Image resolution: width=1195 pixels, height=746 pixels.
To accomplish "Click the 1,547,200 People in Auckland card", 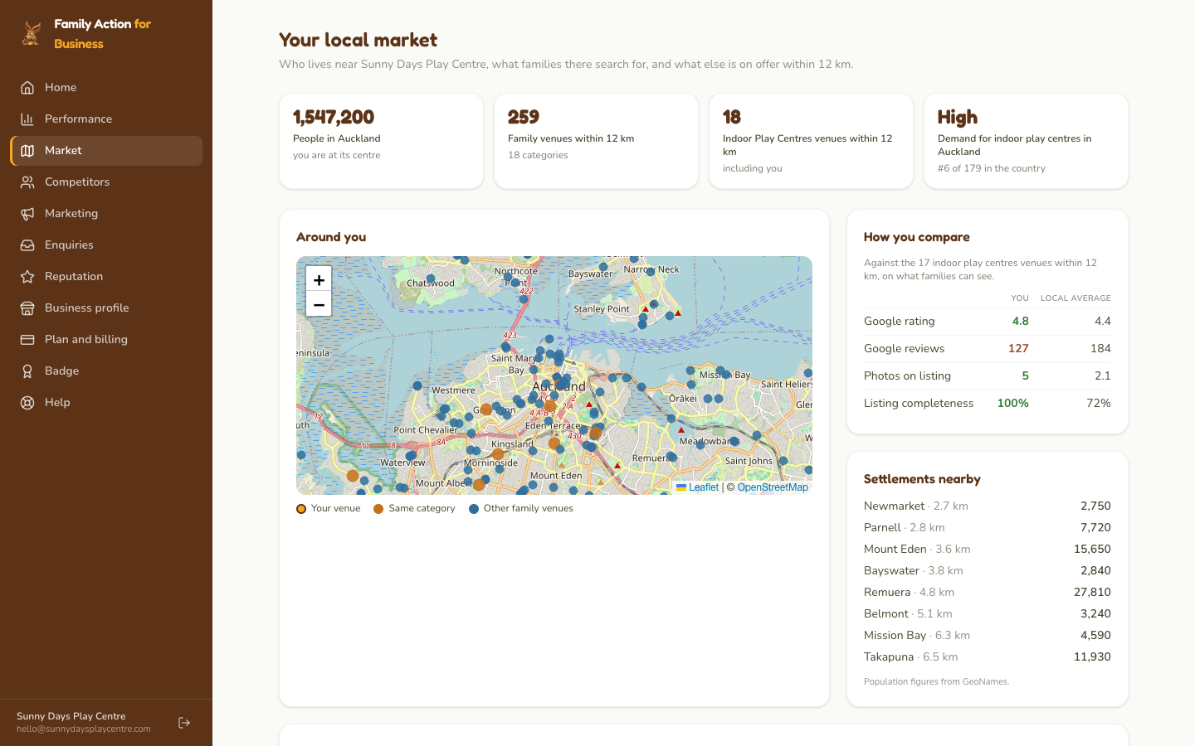I will (x=382, y=141).
